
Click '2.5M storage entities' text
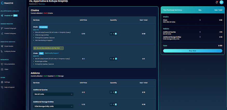pos(42,35)
